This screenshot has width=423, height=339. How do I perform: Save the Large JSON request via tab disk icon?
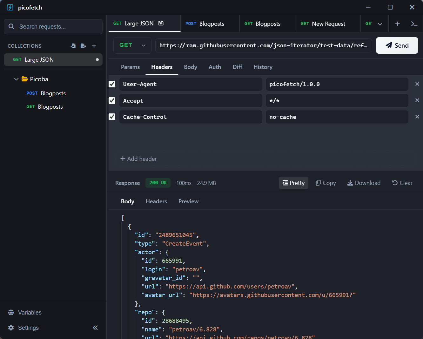coord(161,23)
